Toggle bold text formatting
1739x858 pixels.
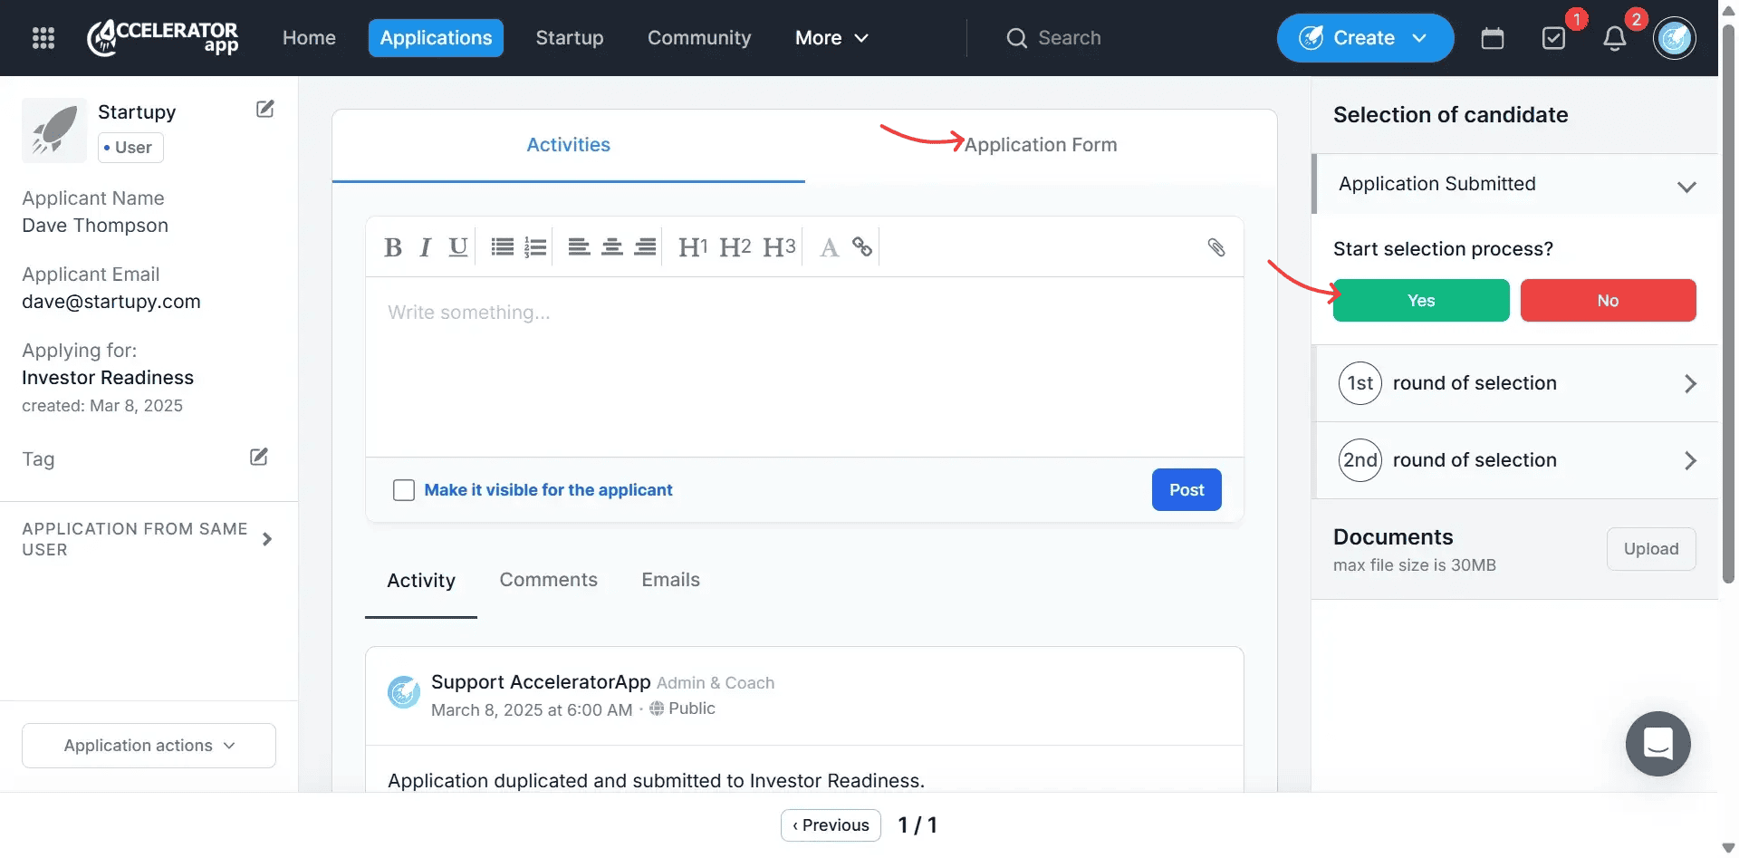click(x=392, y=247)
